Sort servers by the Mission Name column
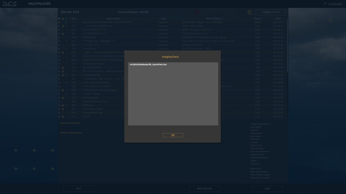The width and height of the screenshot is (346, 194). pyautogui.click(x=213, y=19)
